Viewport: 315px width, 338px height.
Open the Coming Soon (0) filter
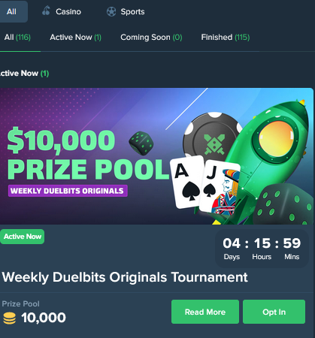[151, 38]
